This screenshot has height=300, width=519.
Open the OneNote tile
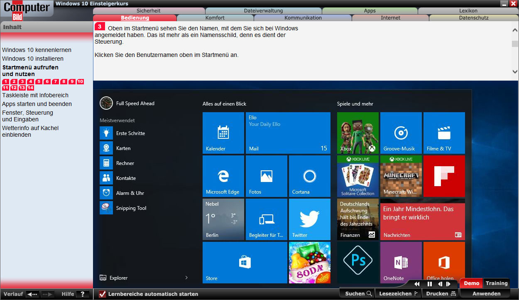401,263
